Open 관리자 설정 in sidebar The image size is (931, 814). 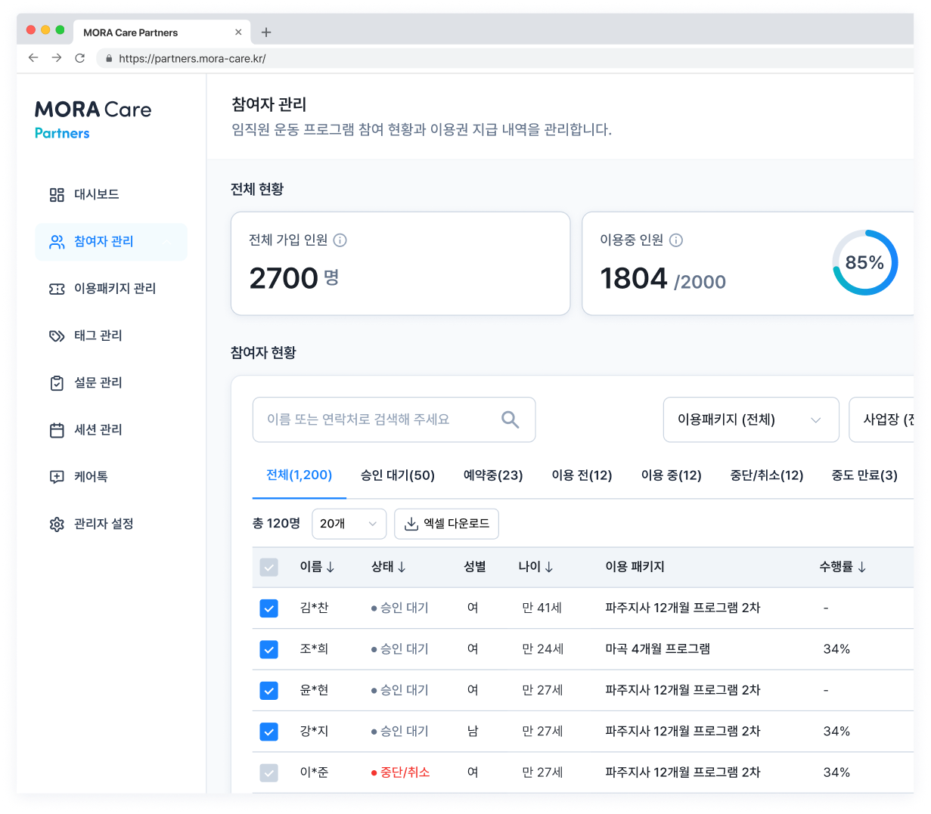pyautogui.click(x=104, y=524)
